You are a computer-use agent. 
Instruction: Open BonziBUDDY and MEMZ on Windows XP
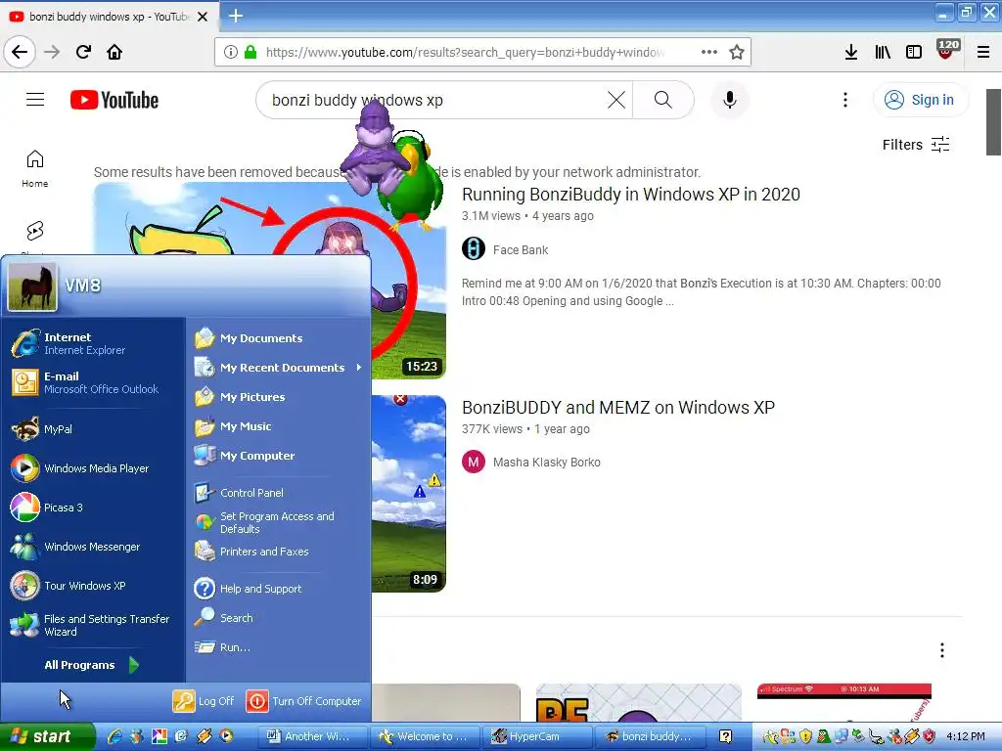pos(618,408)
